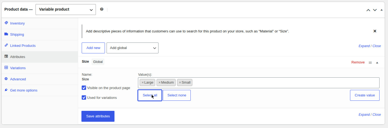Open the Advanced tab
The width and height of the screenshot is (388, 128).
click(40, 79)
